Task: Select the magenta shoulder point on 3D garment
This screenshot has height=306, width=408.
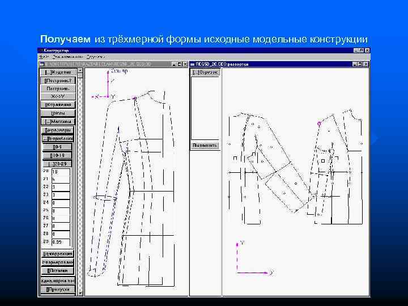Action: click(x=135, y=98)
